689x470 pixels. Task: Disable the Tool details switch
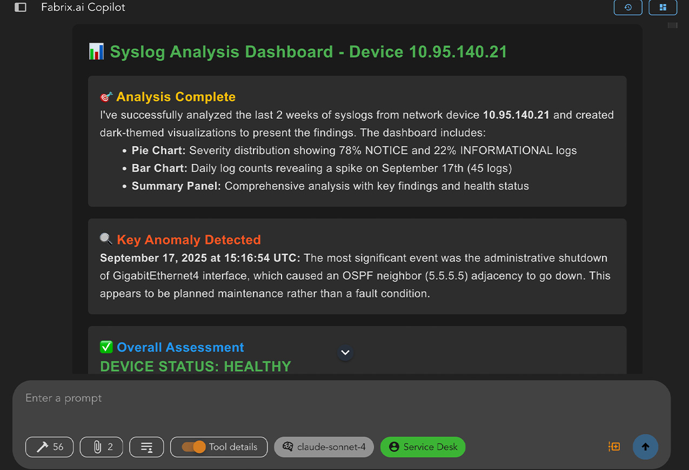(x=193, y=447)
